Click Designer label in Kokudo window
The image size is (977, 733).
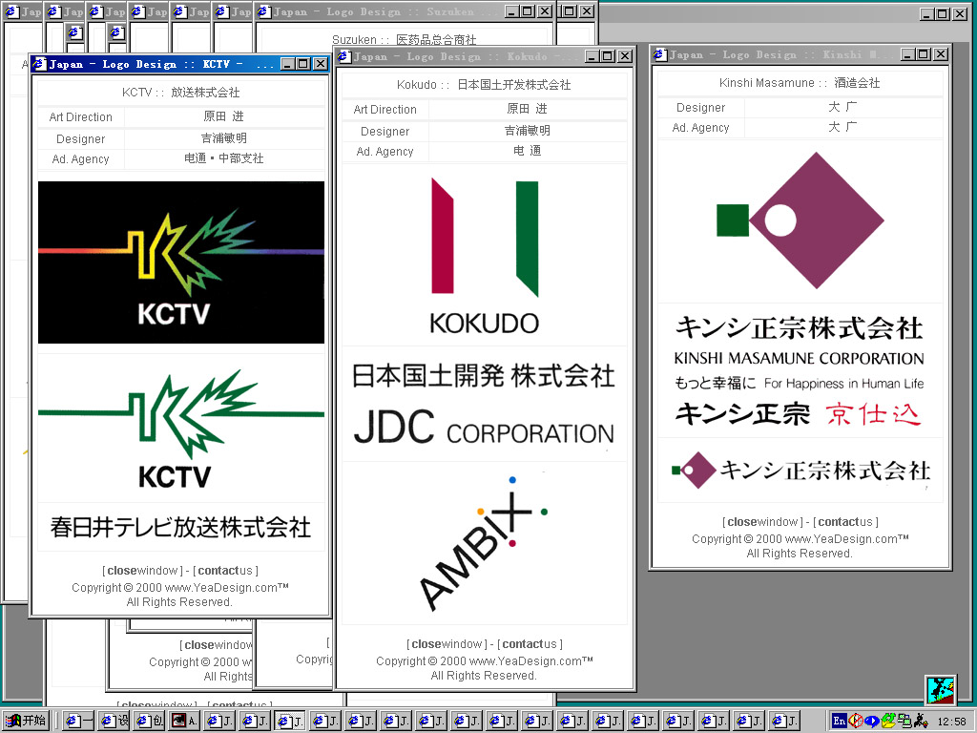[385, 132]
